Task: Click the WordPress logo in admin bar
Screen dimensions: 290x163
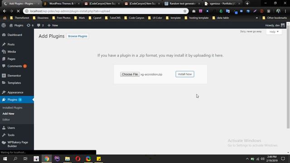Action: 4,25
